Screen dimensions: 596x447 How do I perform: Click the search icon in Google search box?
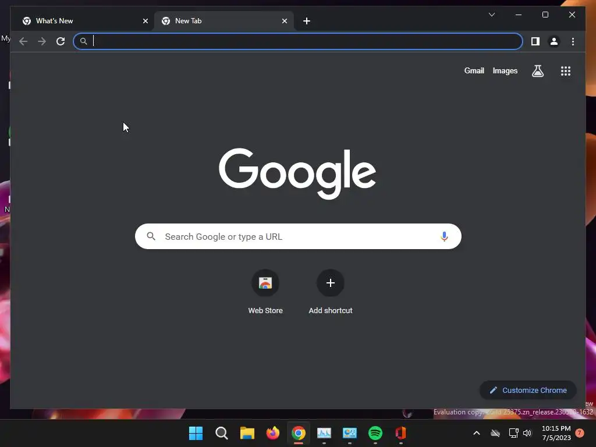point(151,236)
